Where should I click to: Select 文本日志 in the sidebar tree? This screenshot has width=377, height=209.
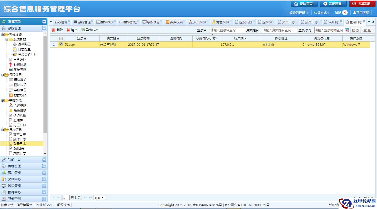point(20,135)
